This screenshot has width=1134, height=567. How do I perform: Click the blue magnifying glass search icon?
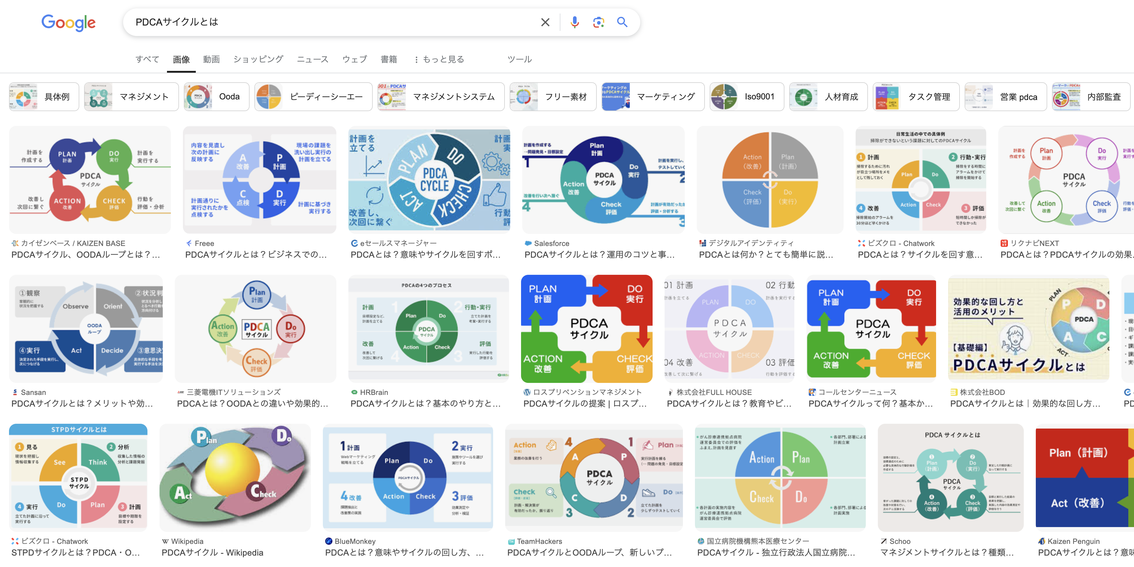point(622,22)
